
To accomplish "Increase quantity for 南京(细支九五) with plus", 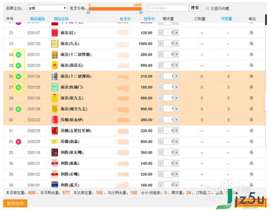I will tap(176, 109).
